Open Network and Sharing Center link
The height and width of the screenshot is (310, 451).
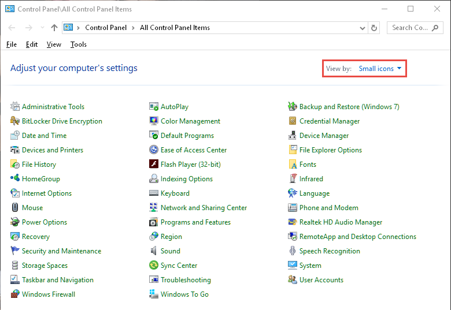click(x=204, y=207)
